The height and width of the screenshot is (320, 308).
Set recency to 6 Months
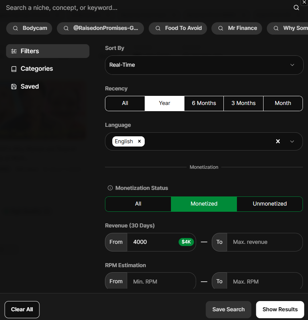(x=204, y=103)
